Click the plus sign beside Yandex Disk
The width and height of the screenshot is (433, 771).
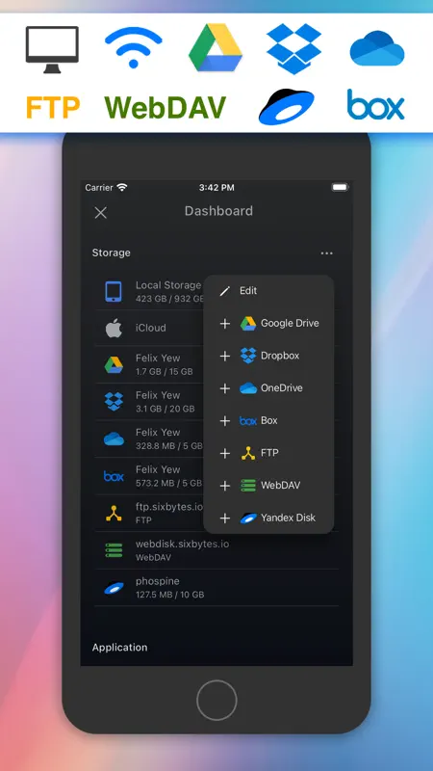pos(225,518)
